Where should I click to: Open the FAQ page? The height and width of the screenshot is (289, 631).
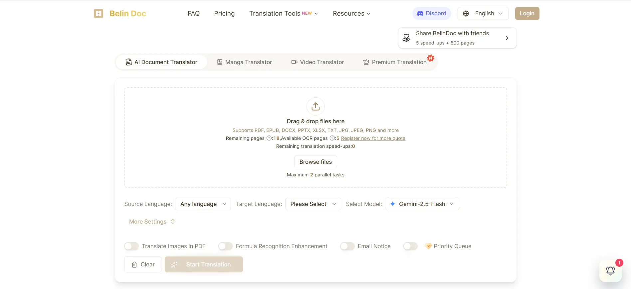[194, 13]
